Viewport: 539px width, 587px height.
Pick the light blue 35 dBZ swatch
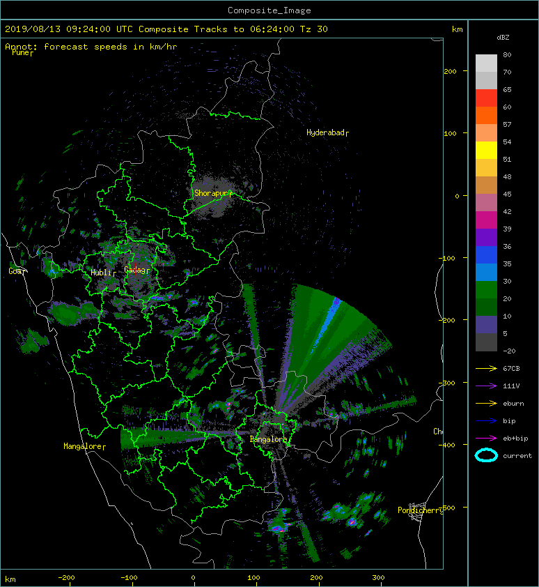click(486, 272)
